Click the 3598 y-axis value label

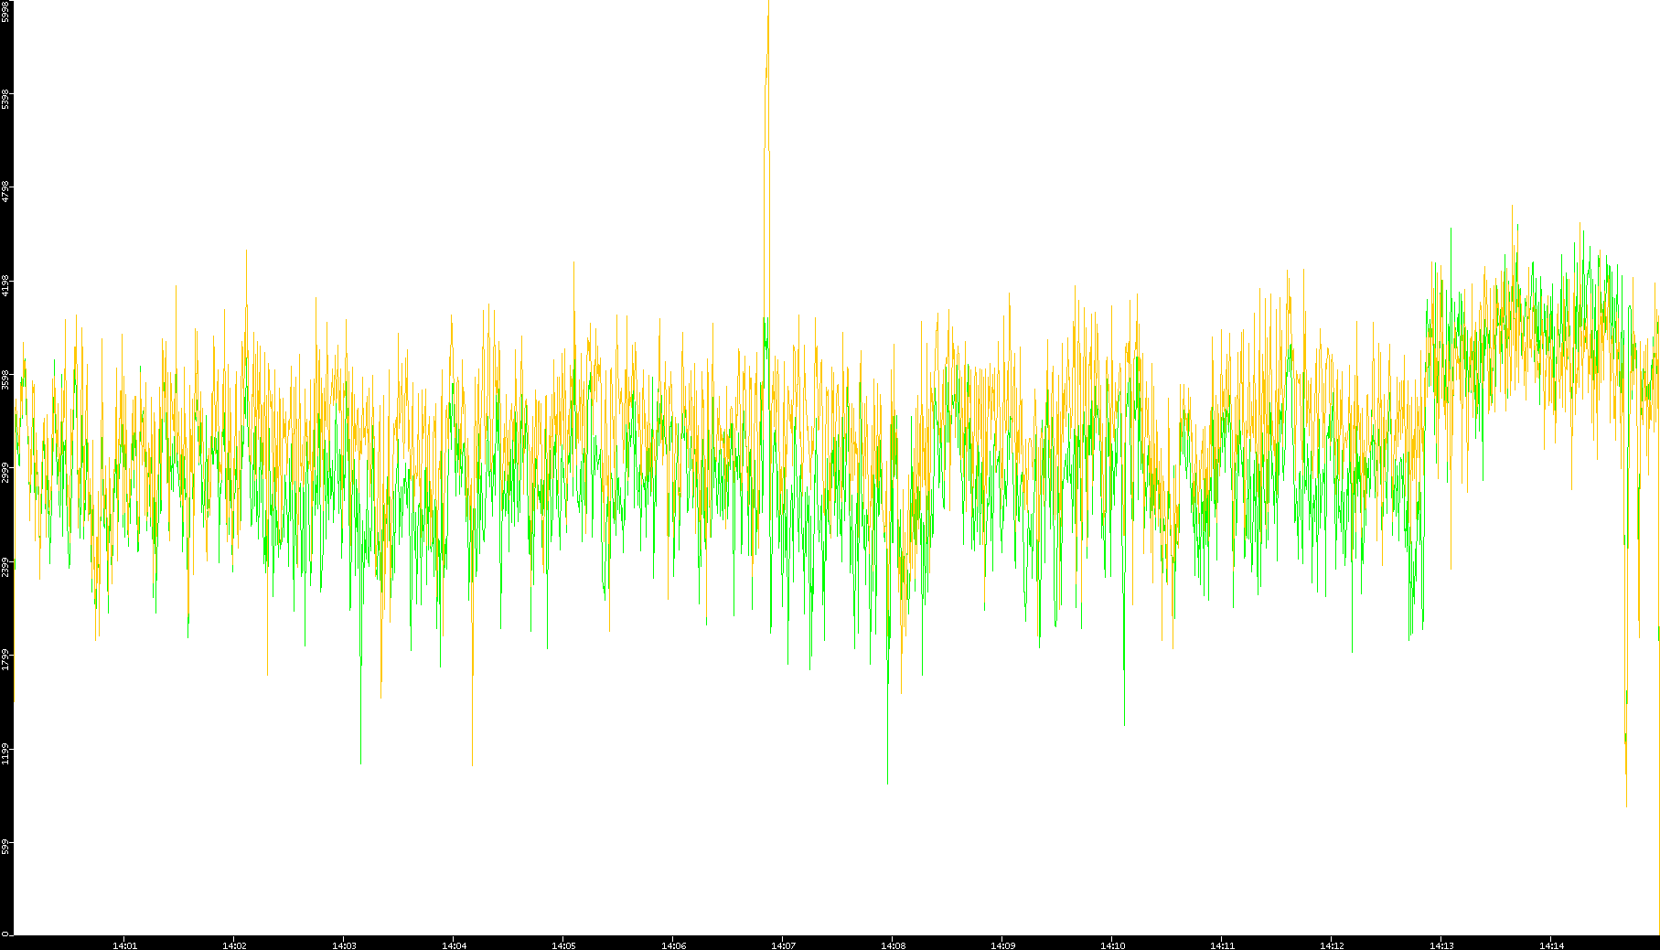(x=5, y=379)
